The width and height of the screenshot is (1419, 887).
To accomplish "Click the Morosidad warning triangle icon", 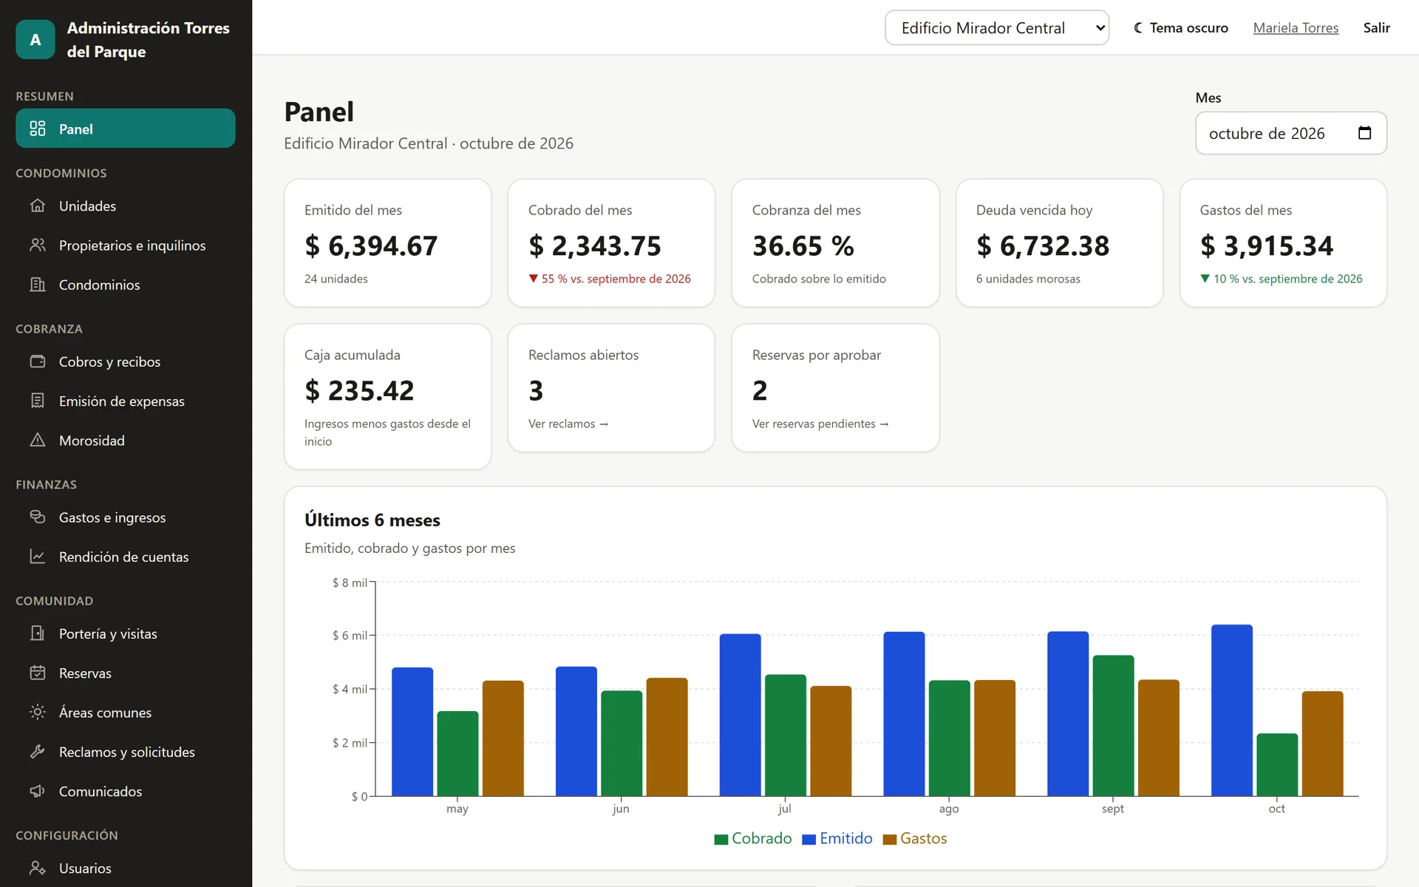I will coord(38,440).
